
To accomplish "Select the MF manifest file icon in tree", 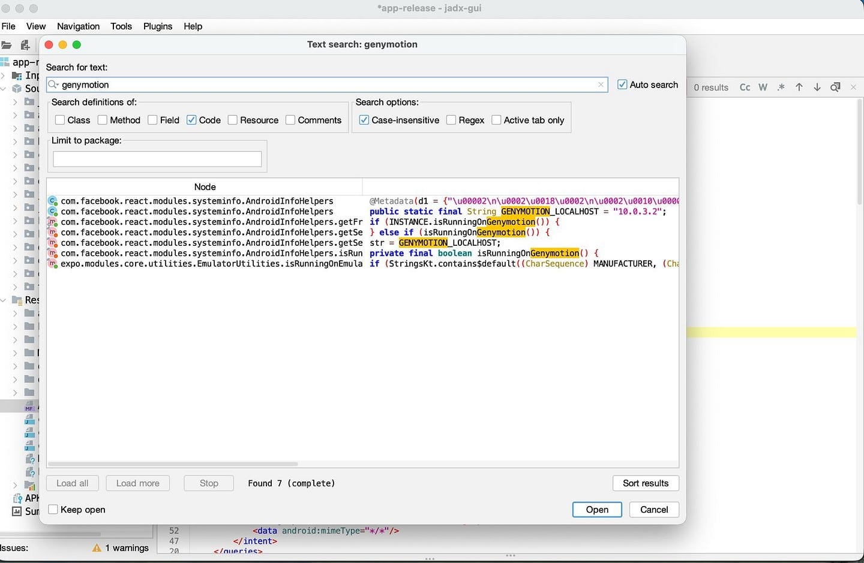I will [x=29, y=407].
